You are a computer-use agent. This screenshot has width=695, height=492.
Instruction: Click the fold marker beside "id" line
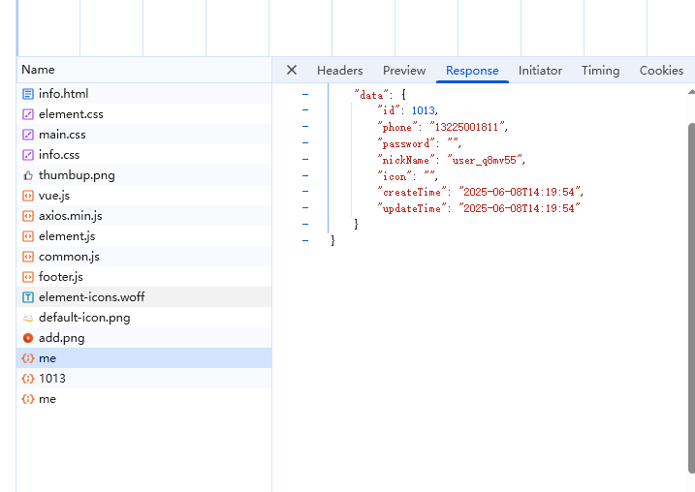coord(305,110)
